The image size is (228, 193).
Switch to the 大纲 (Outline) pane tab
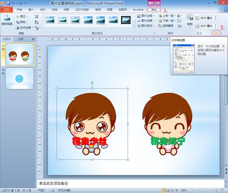(21, 39)
